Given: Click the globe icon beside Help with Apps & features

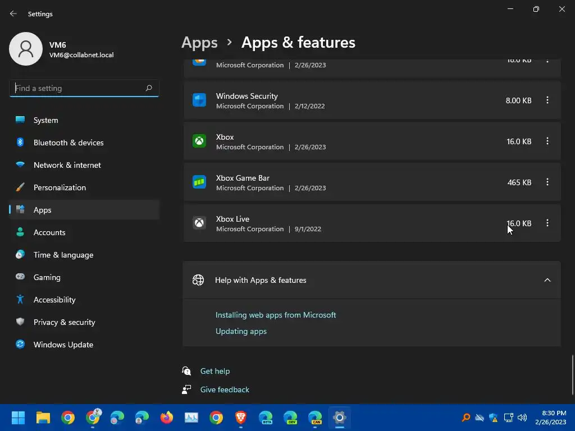Looking at the screenshot, I should coord(198,280).
